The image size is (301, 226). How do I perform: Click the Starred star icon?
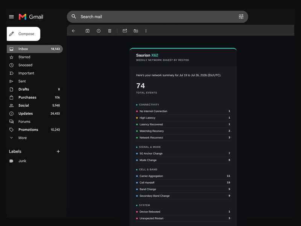[12, 57]
